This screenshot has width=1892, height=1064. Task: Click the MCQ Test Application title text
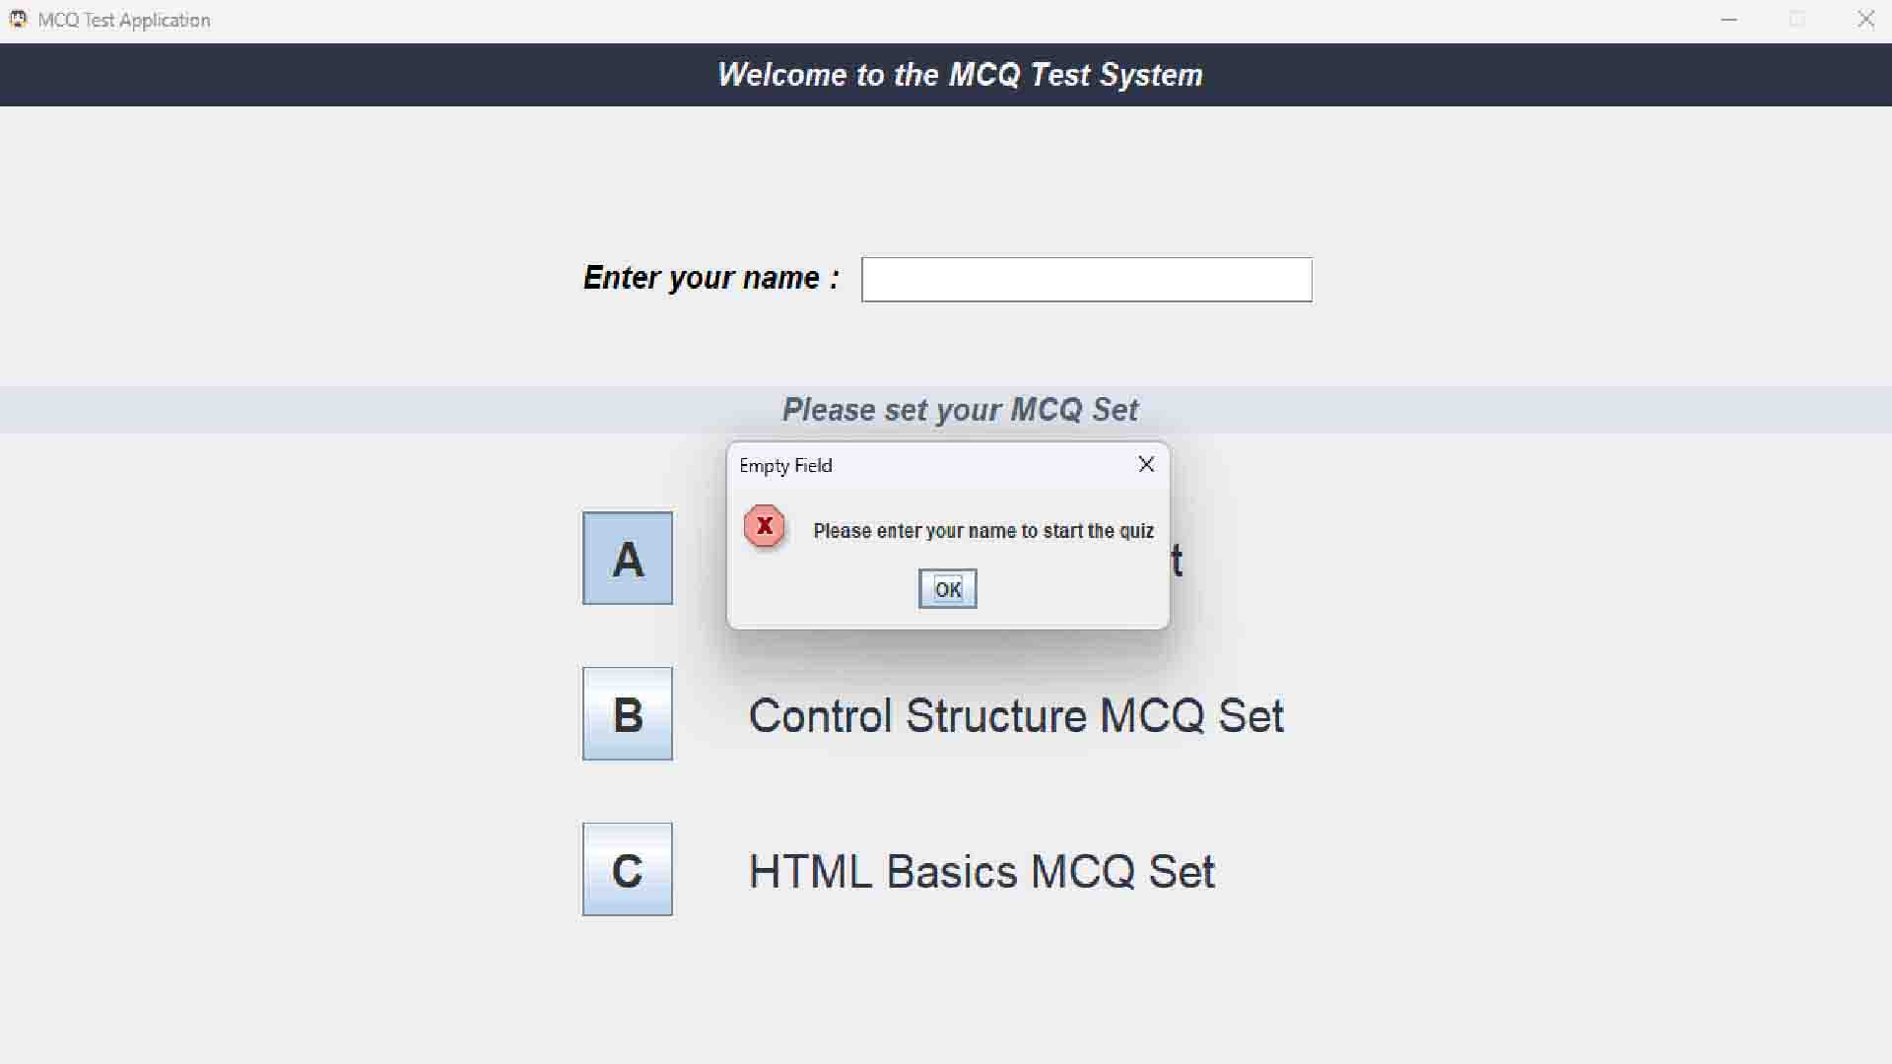pos(122,19)
